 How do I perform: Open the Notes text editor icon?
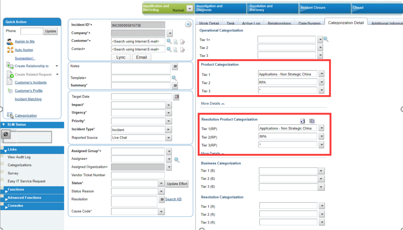point(175,66)
